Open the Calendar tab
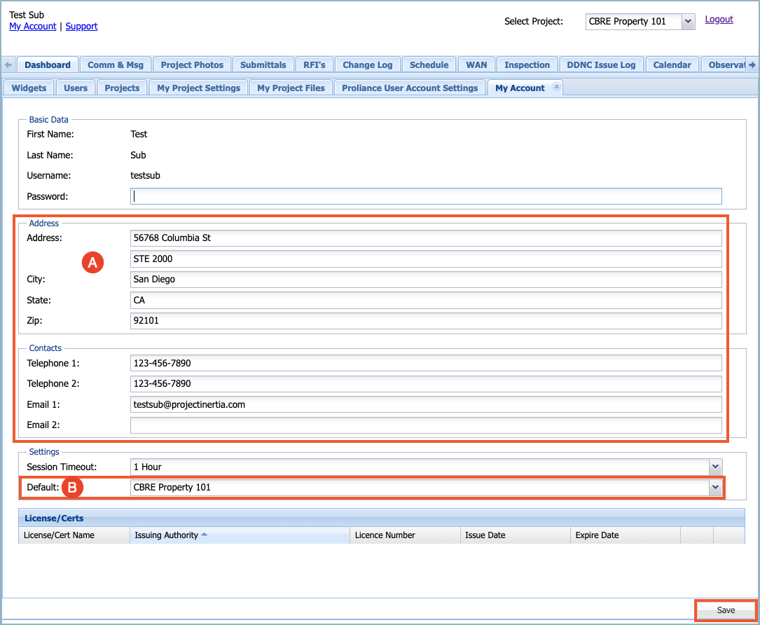This screenshot has height=625, width=760. (672, 65)
